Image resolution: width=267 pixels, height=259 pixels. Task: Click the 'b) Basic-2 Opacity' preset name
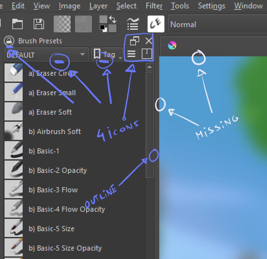click(58, 171)
